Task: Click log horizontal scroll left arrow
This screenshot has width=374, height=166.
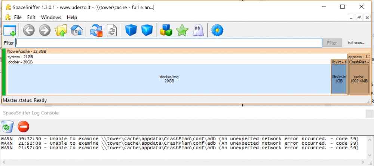Action: click(x=4, y=162)
